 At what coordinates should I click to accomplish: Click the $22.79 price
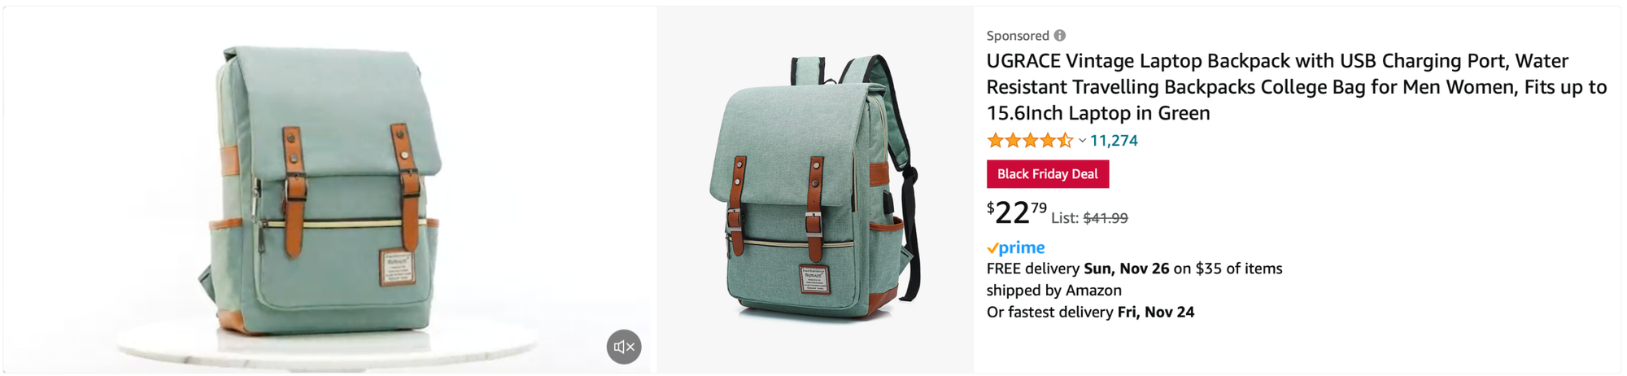tap(1017, 212)
